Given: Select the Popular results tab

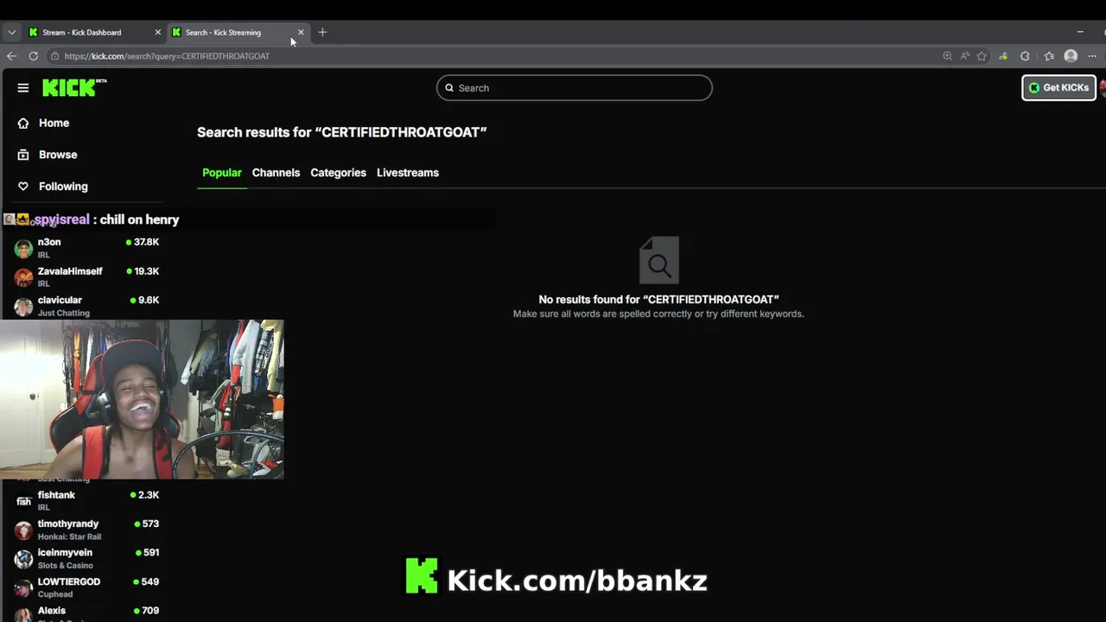Looking at the screenshot, I should point(222,173).
